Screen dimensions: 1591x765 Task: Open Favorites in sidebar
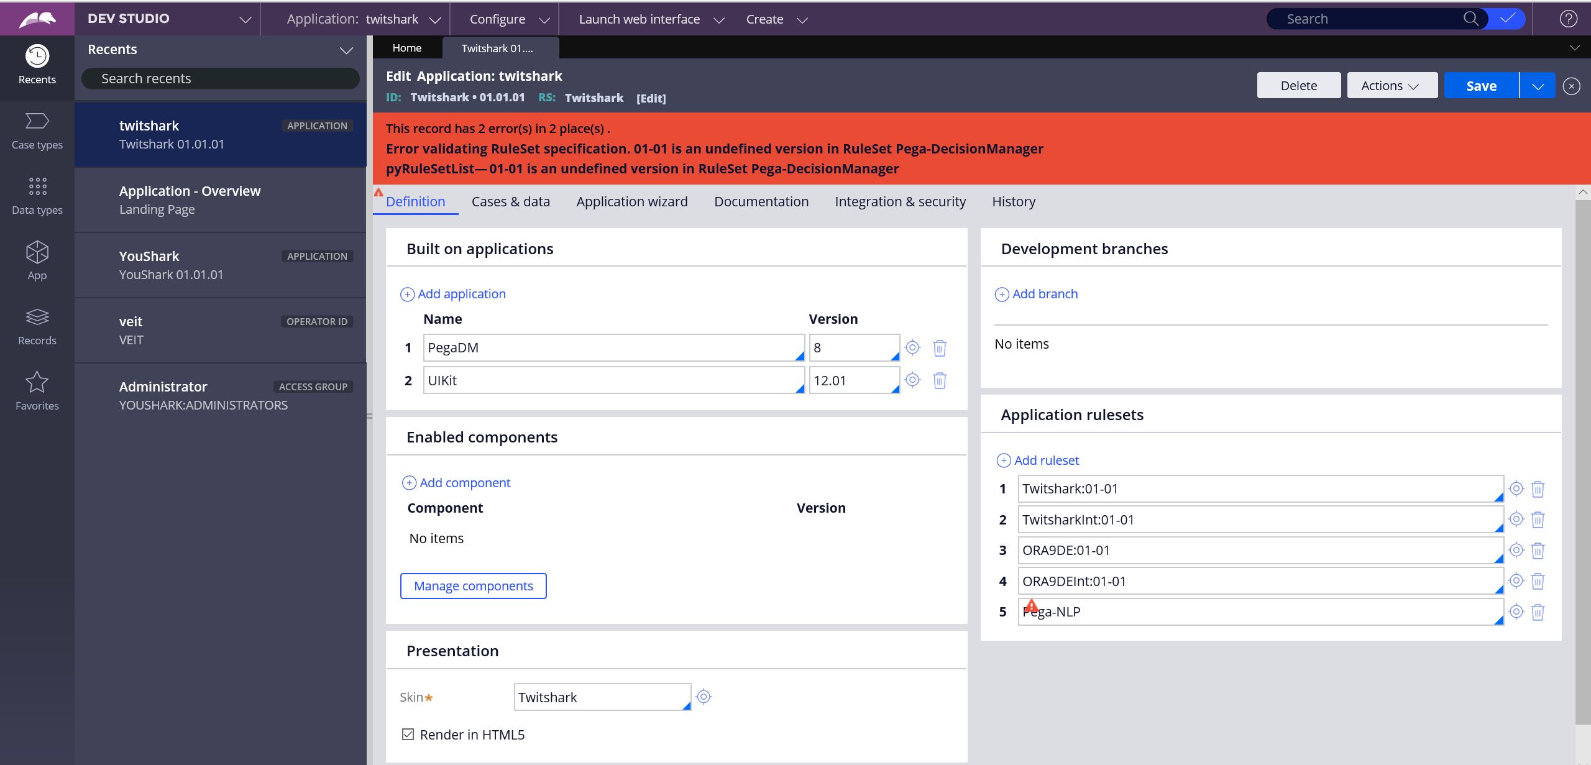pyautogui.click(x=37, y=392)
